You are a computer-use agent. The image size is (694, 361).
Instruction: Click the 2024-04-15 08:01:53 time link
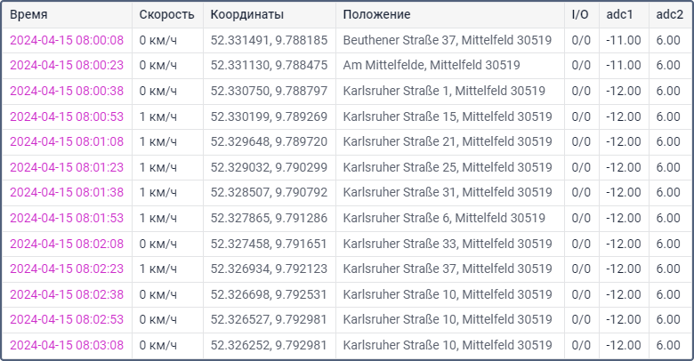point(67,218)
